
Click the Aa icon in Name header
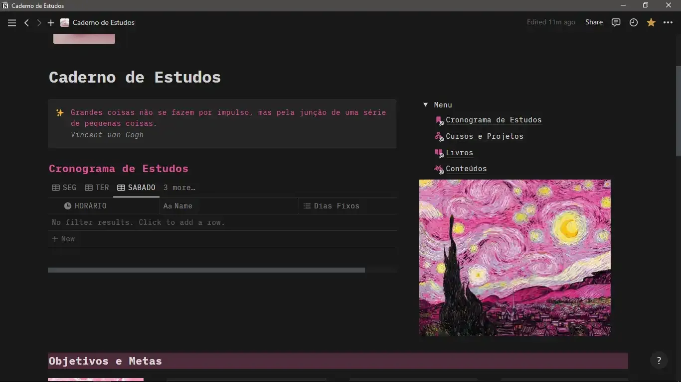[x=168, y=206]
